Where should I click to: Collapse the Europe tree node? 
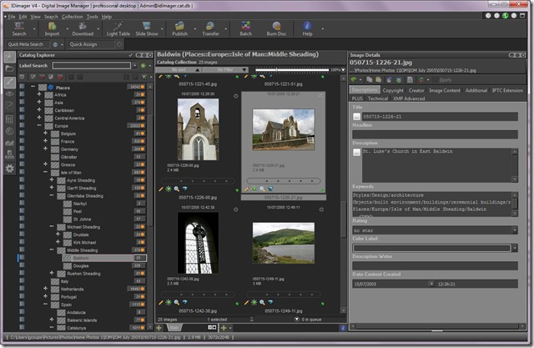[x=38, y=126]
